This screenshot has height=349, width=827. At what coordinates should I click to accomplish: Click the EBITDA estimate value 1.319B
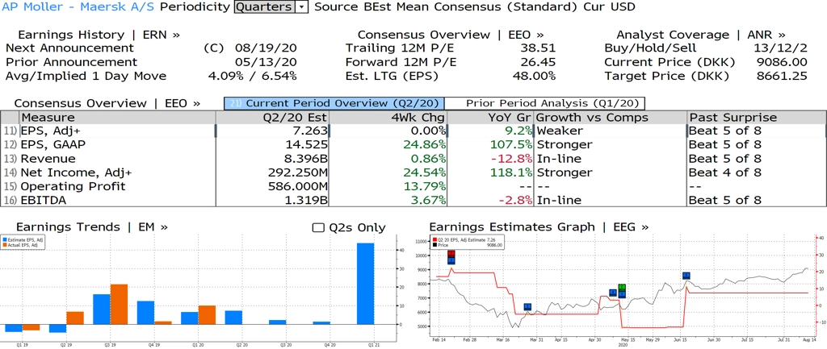(304, 200)
